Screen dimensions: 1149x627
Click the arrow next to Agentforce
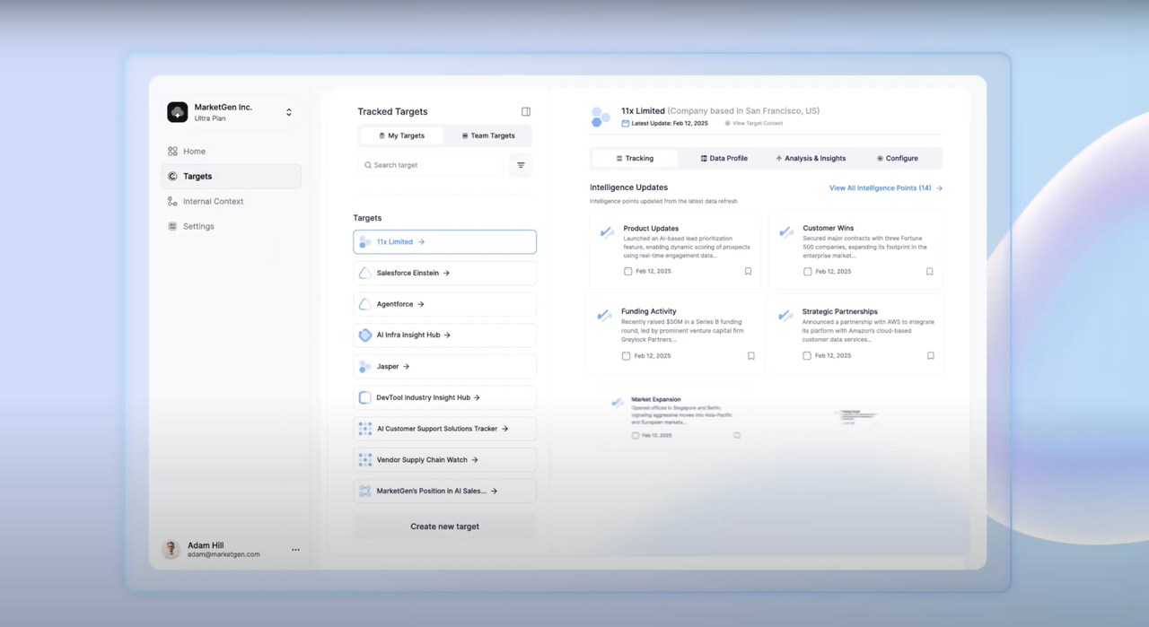(x=421, y=304)
